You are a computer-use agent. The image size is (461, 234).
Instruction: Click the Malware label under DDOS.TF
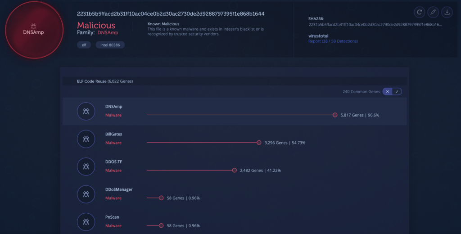tap(113, 170)
